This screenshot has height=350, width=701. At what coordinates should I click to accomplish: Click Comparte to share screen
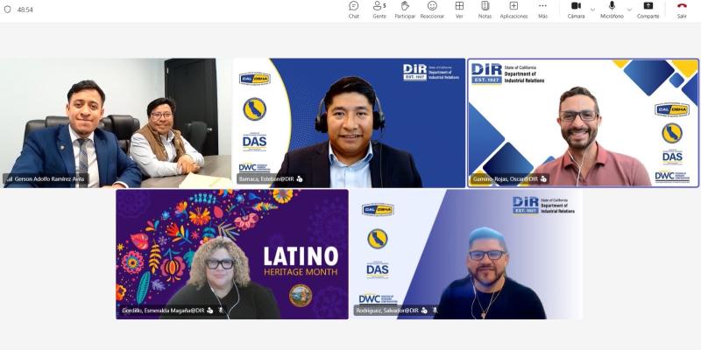(648, 10)
